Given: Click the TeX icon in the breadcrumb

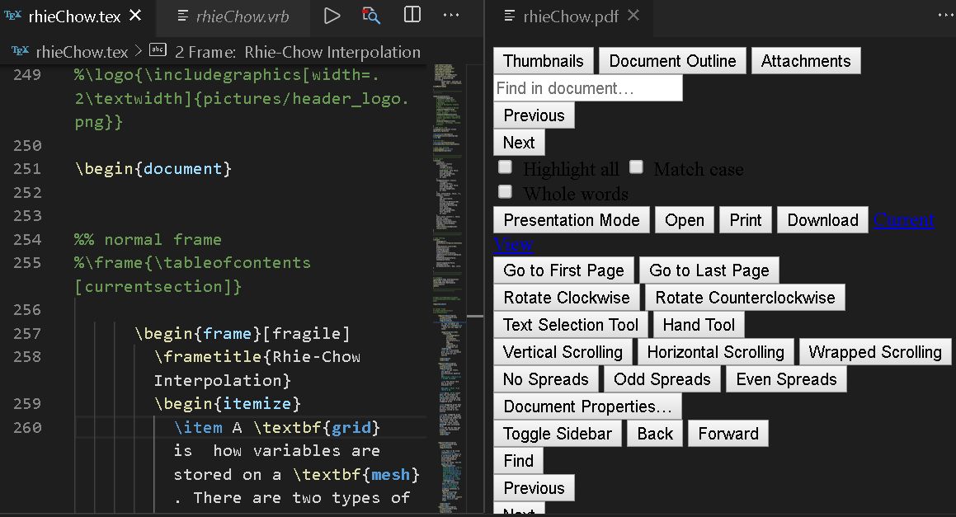Looking at the screenshot, I should 20,51.
